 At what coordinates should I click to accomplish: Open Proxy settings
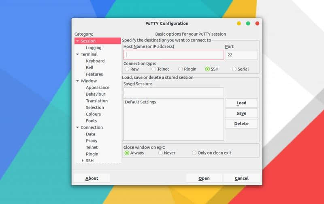click(x=92, y=141)
